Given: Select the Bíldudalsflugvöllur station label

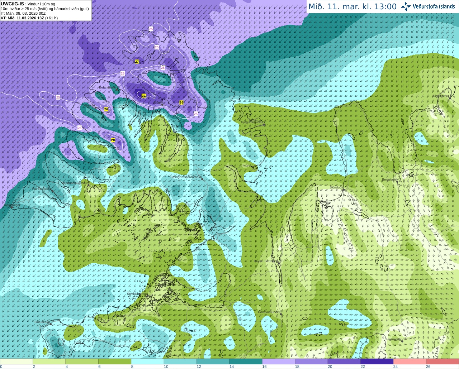Looking at the screenshot, I should click(x=75, y=183).
